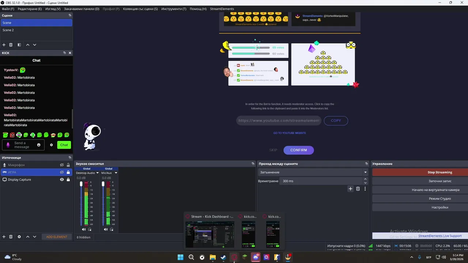468x263 pixels.
Task: Open Изглед (V) menu
Action: click(53, 9)
